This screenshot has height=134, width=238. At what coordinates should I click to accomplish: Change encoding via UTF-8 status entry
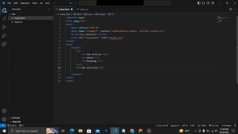point(184,125)
